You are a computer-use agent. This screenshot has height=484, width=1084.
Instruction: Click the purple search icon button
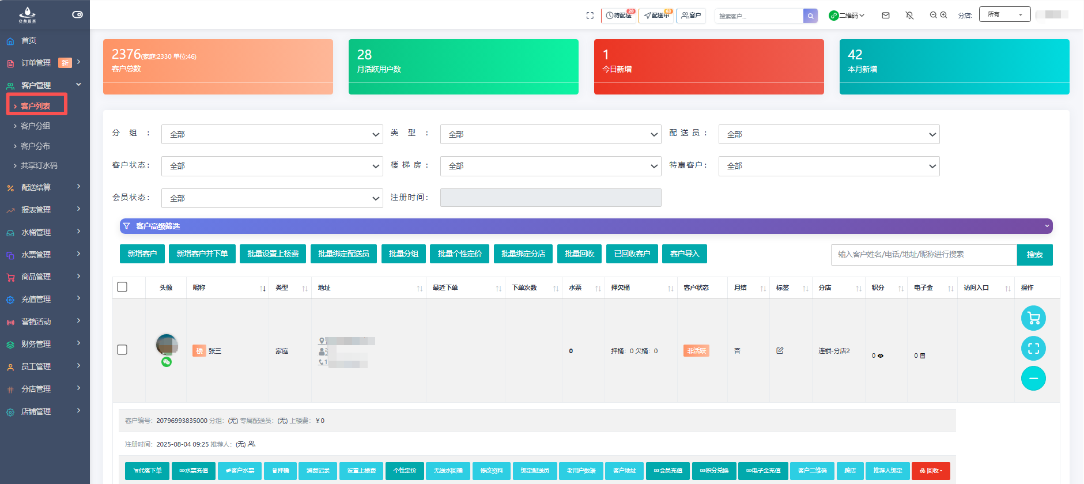811,16
